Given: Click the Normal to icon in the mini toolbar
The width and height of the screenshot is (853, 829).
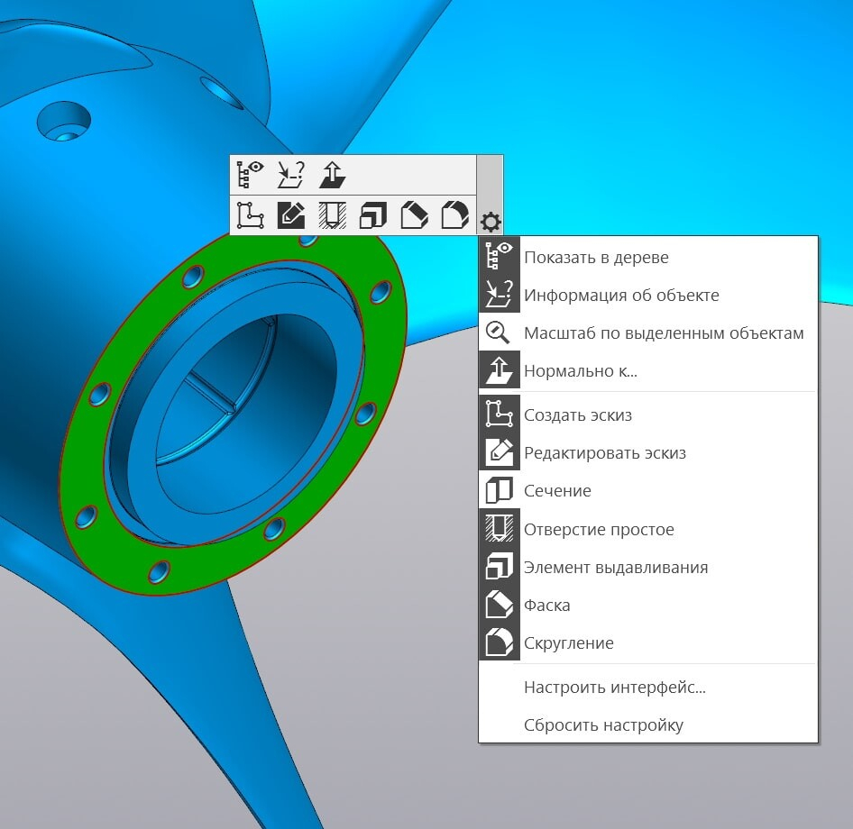Looking at the screenshot, I should point(332,175).
